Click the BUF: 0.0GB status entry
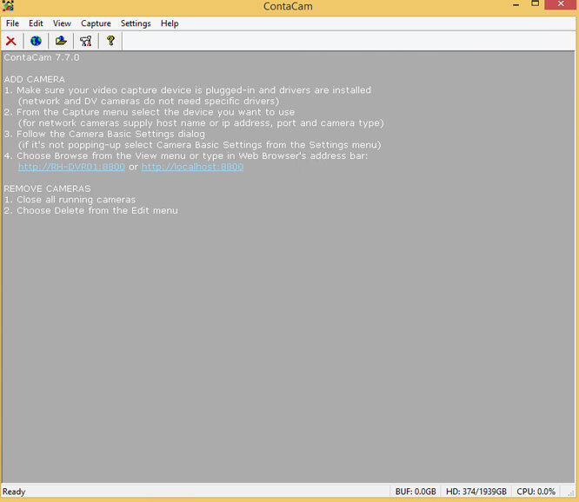 point(416,492)
